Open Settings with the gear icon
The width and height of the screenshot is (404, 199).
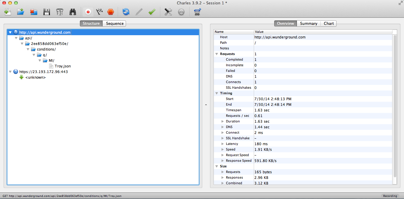[x=181, y=12]
